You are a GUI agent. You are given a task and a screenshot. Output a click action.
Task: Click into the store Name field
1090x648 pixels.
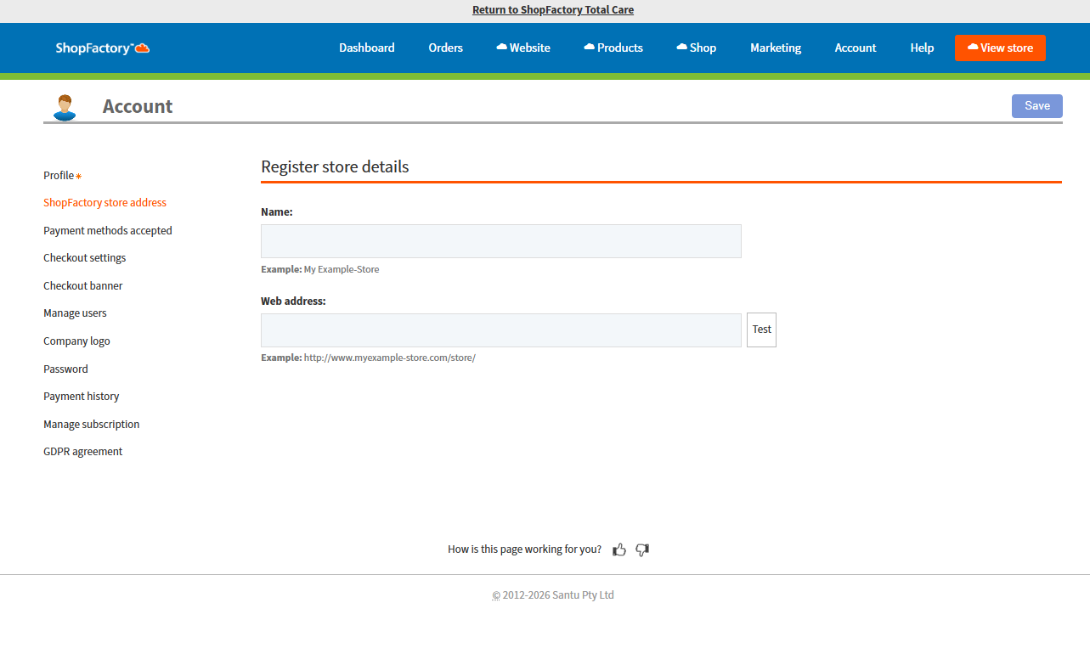coord(500,241)
